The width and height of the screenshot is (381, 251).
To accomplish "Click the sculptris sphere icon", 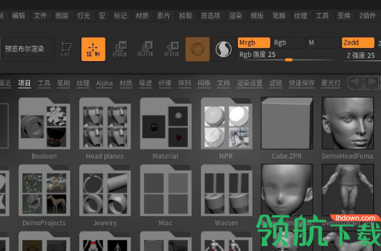I will click(224, 49).
